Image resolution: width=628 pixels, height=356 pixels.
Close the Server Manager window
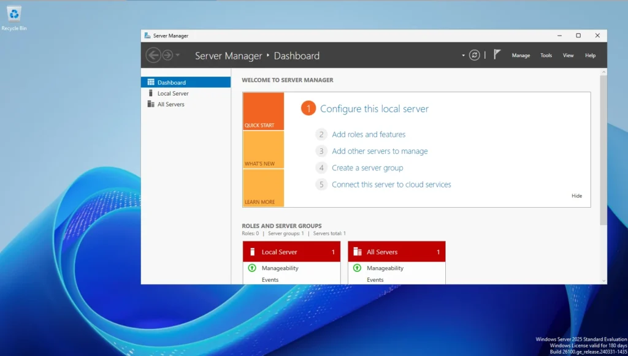tap(597, 36)
